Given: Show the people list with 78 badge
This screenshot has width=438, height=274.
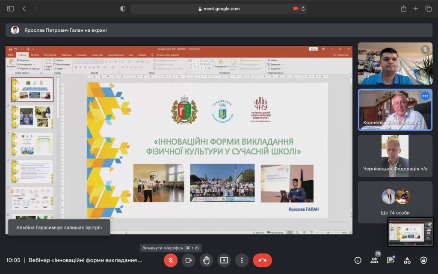Looking at the screenshot, I should point(374,259).
